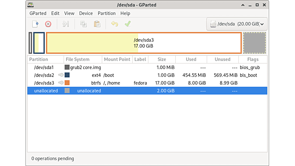295x166 pixels.
Task: Open the /dev/sda device selector dropdown
Action: click(x=237, y=24)
